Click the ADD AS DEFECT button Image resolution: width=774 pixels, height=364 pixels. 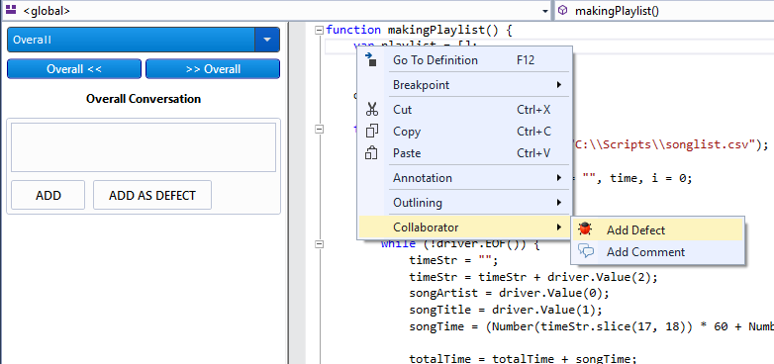coord(152,195)
